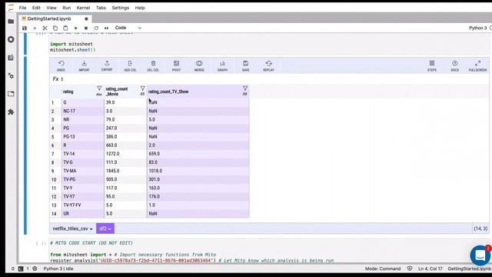Open the Steps panel

432,66
